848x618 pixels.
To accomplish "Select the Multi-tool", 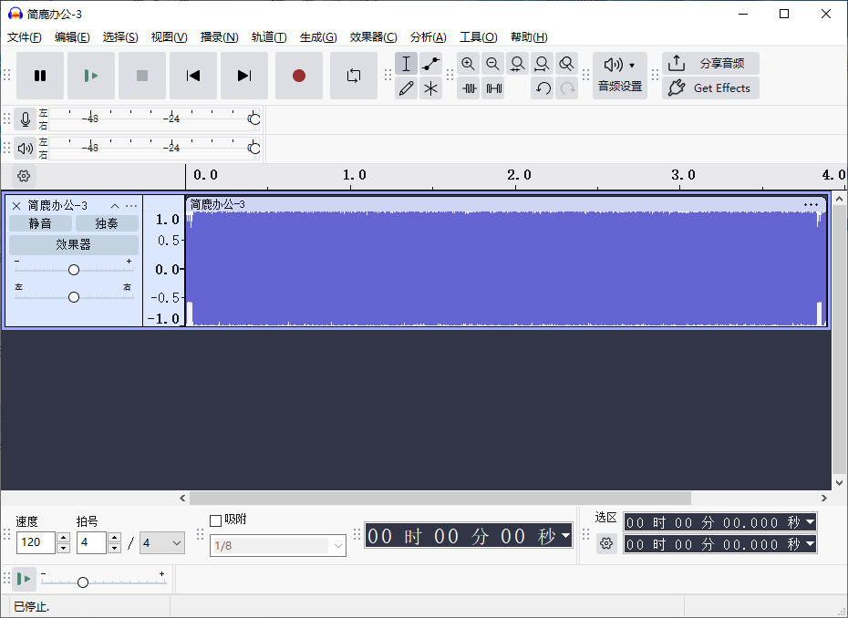I will tap(430, 88).
